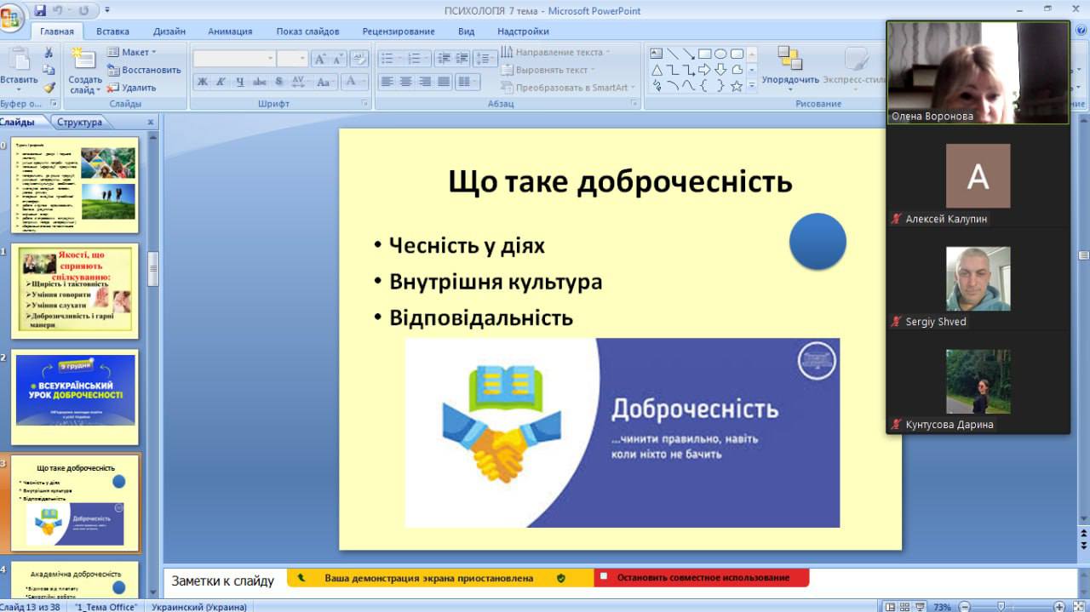Select the star shape in shapes gallery
This screenshot has height=612, width=1090.
737,86
